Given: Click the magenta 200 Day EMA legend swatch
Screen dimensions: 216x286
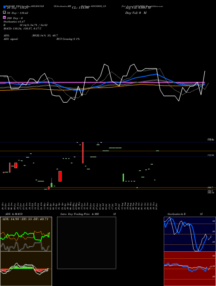Looking at the screenshot, I should (4, 17).
